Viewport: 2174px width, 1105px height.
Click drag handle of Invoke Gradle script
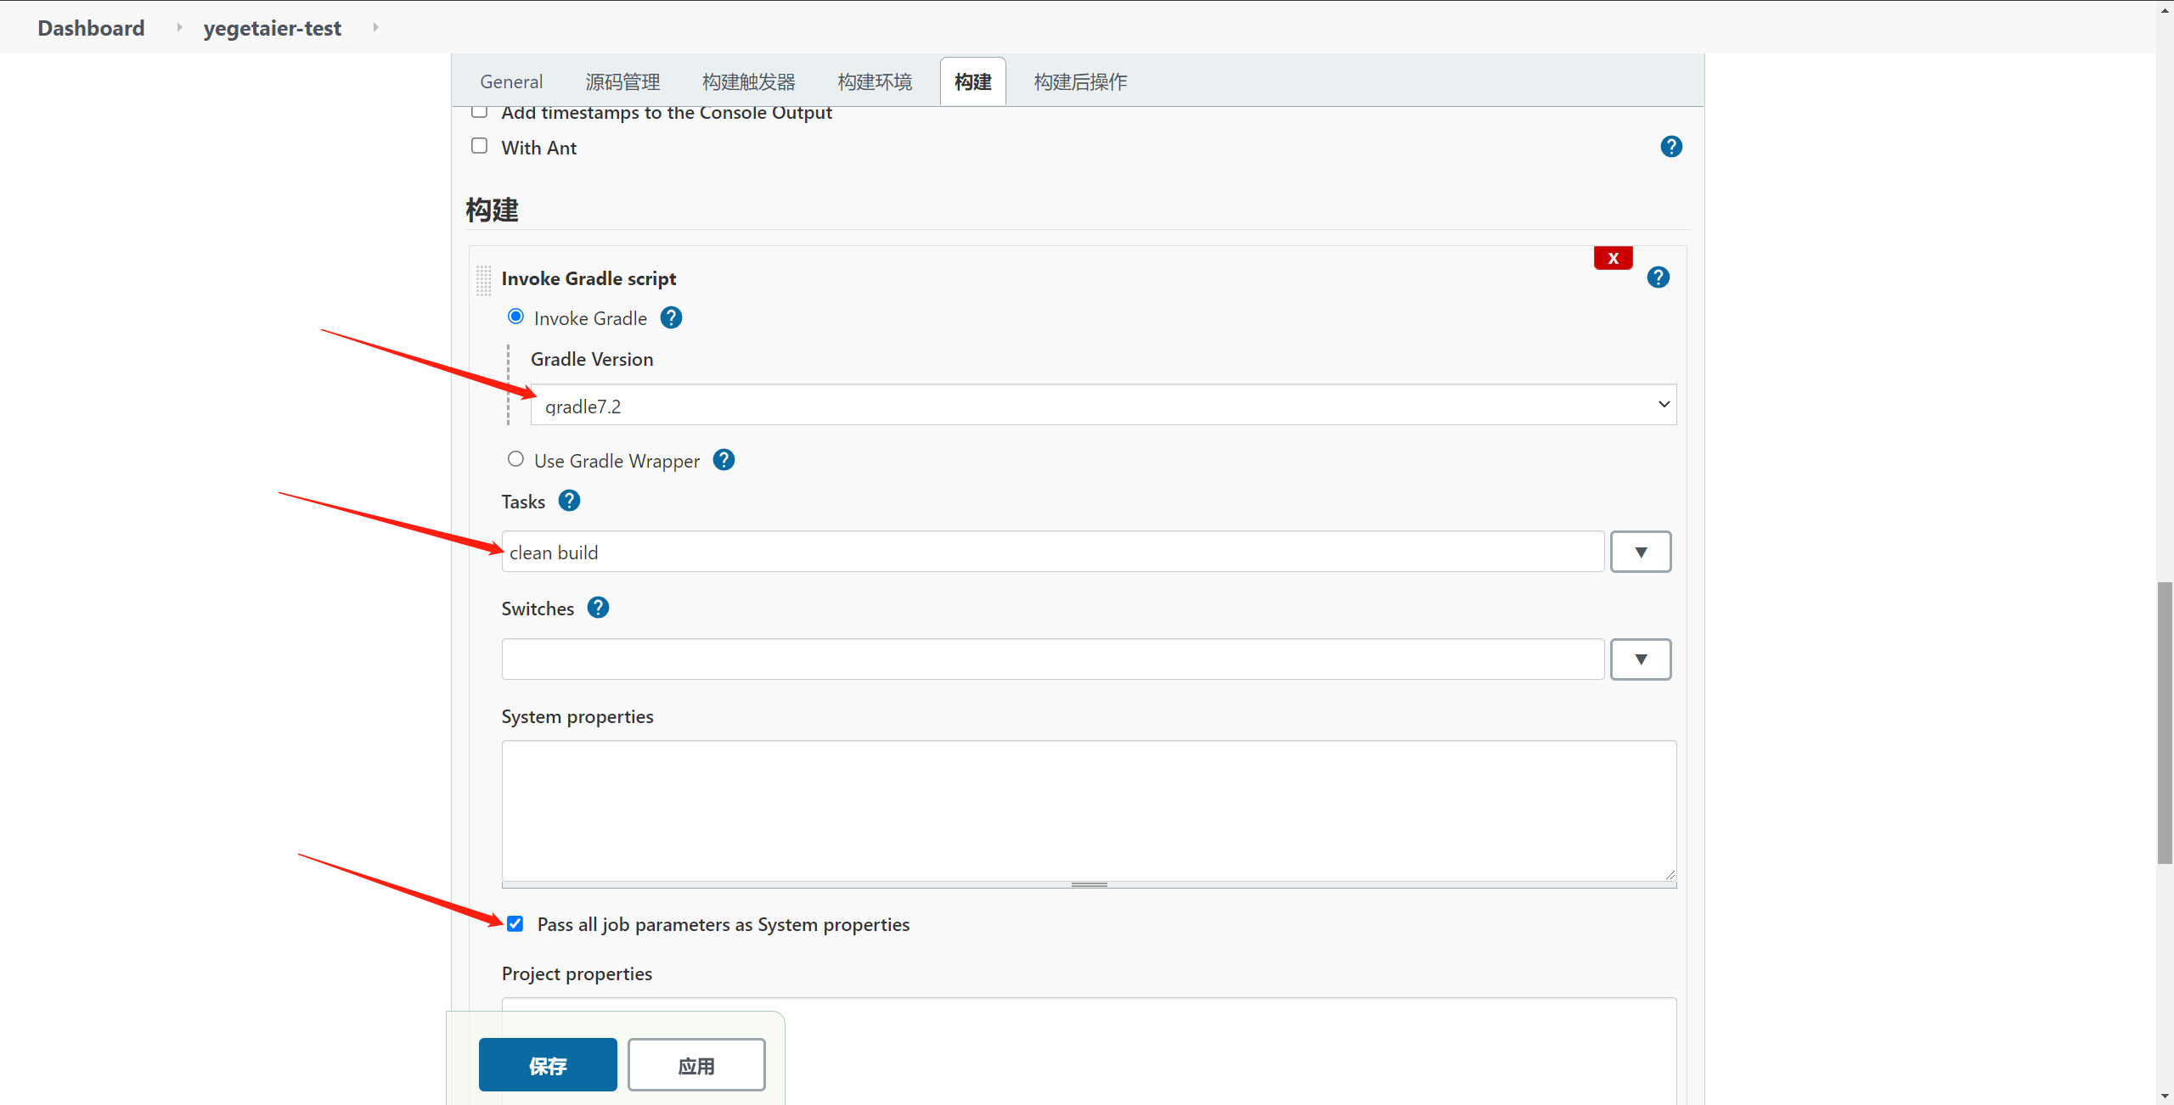(483, 280)
